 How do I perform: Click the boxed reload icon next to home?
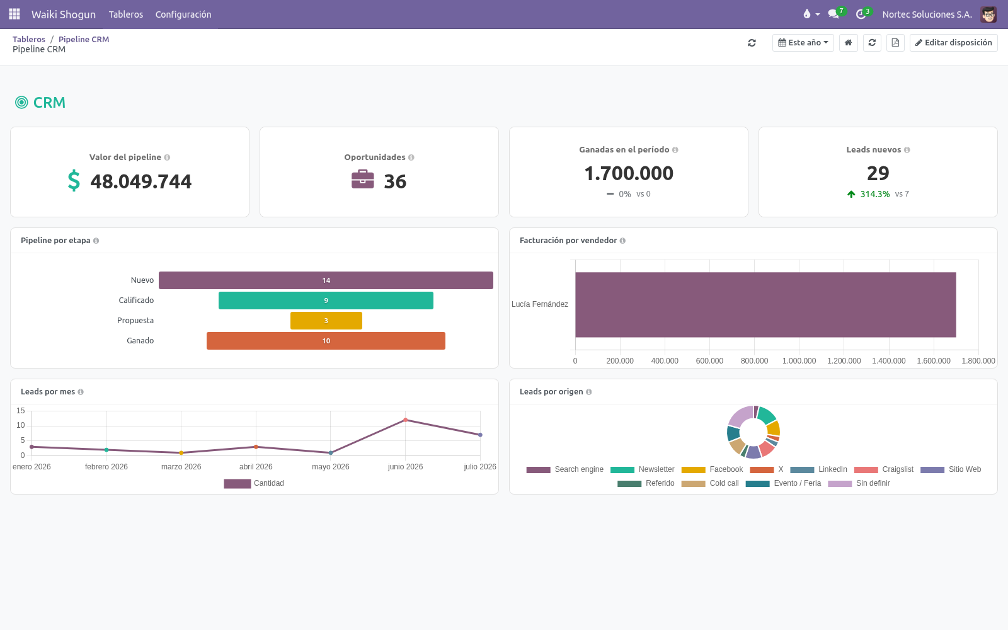[872, 43]
